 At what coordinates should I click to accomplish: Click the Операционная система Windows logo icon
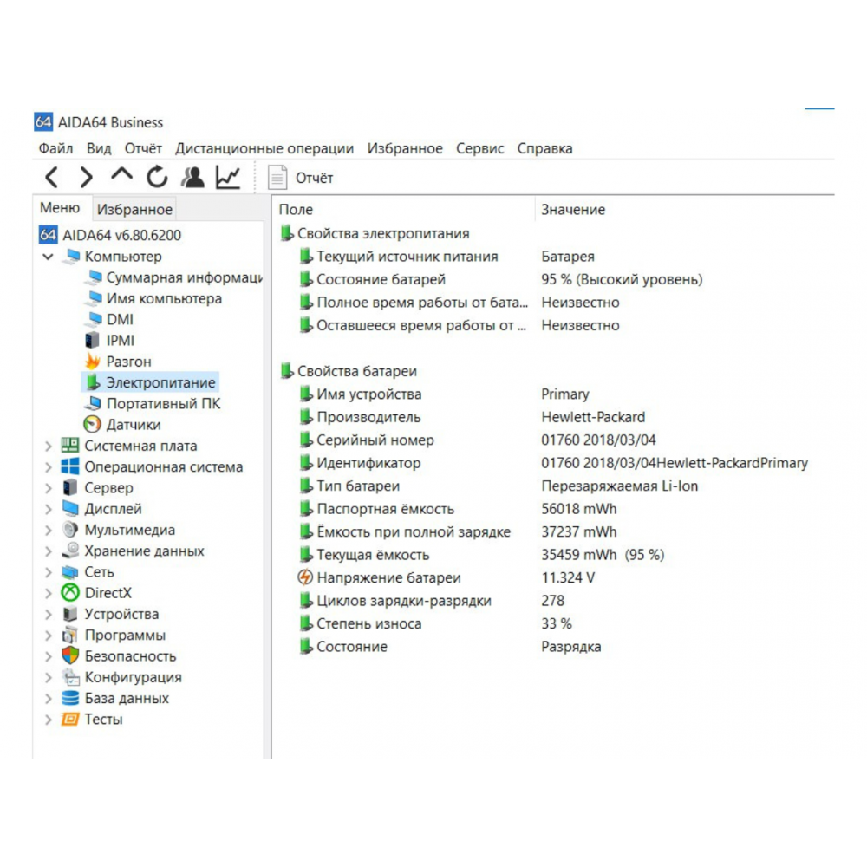click(x=70, y=466)
